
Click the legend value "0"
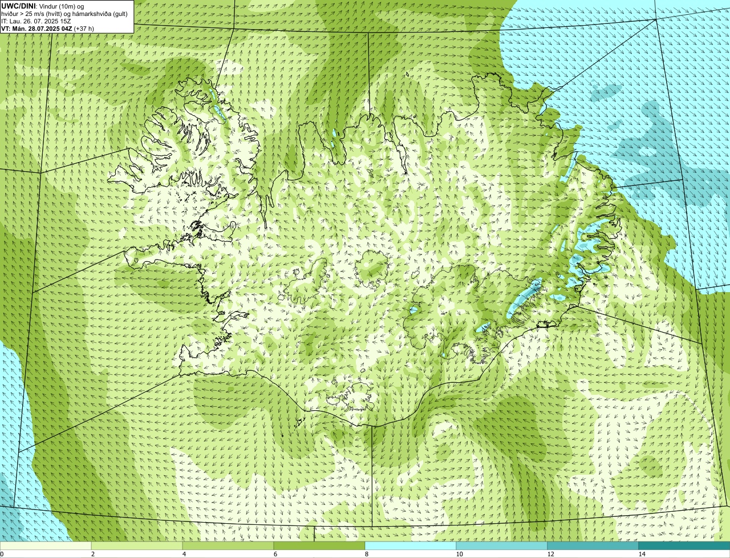click(2, 554)
